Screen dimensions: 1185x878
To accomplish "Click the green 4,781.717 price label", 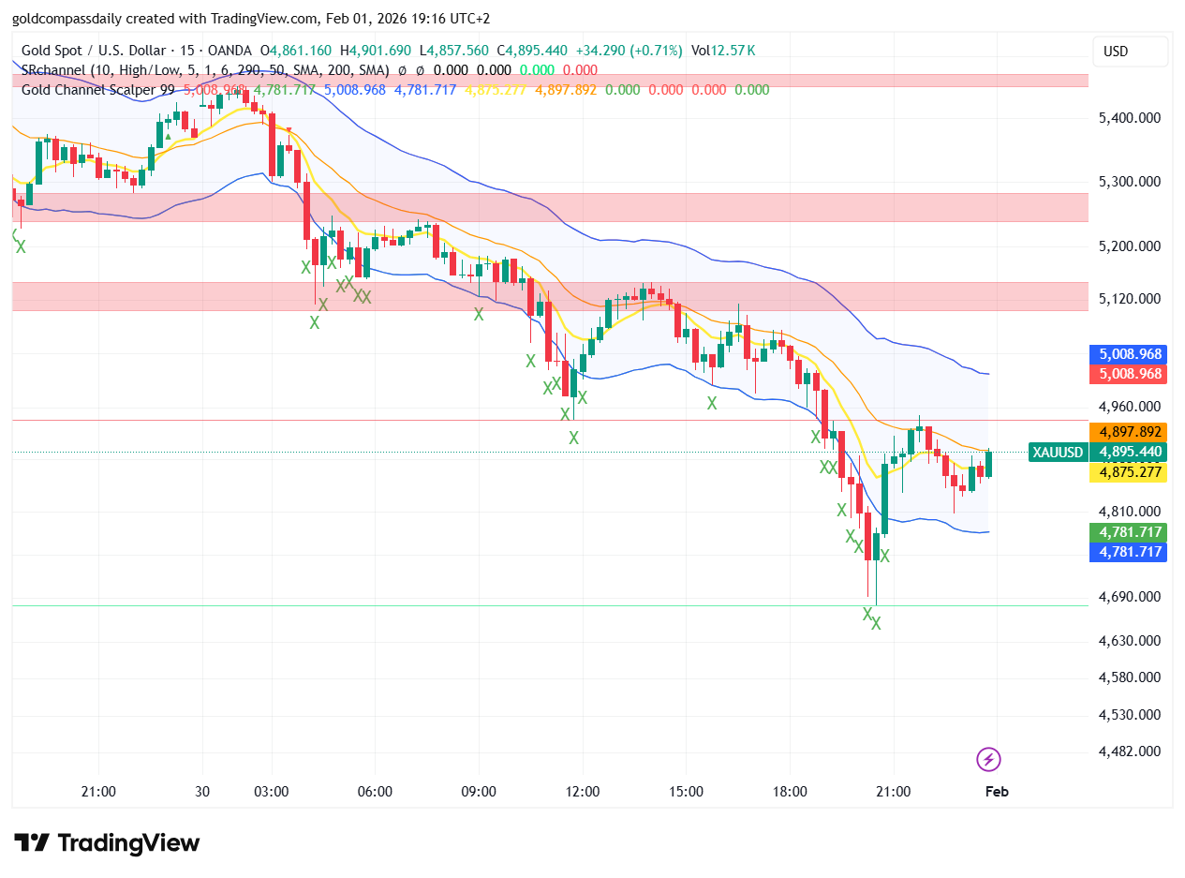I will [1128, 531].
